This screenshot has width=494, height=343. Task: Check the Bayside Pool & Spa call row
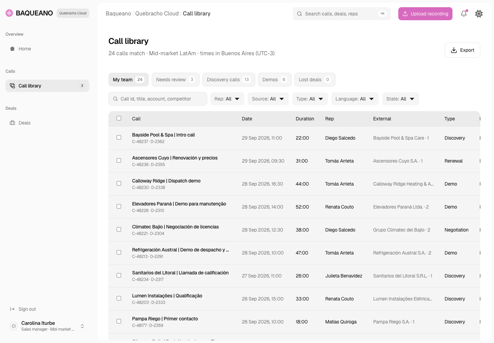coord(119,138)
